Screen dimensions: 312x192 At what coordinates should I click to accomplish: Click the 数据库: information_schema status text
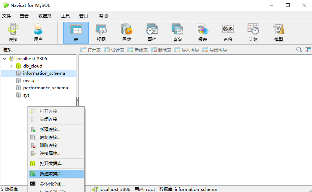(x=188, y=189)
